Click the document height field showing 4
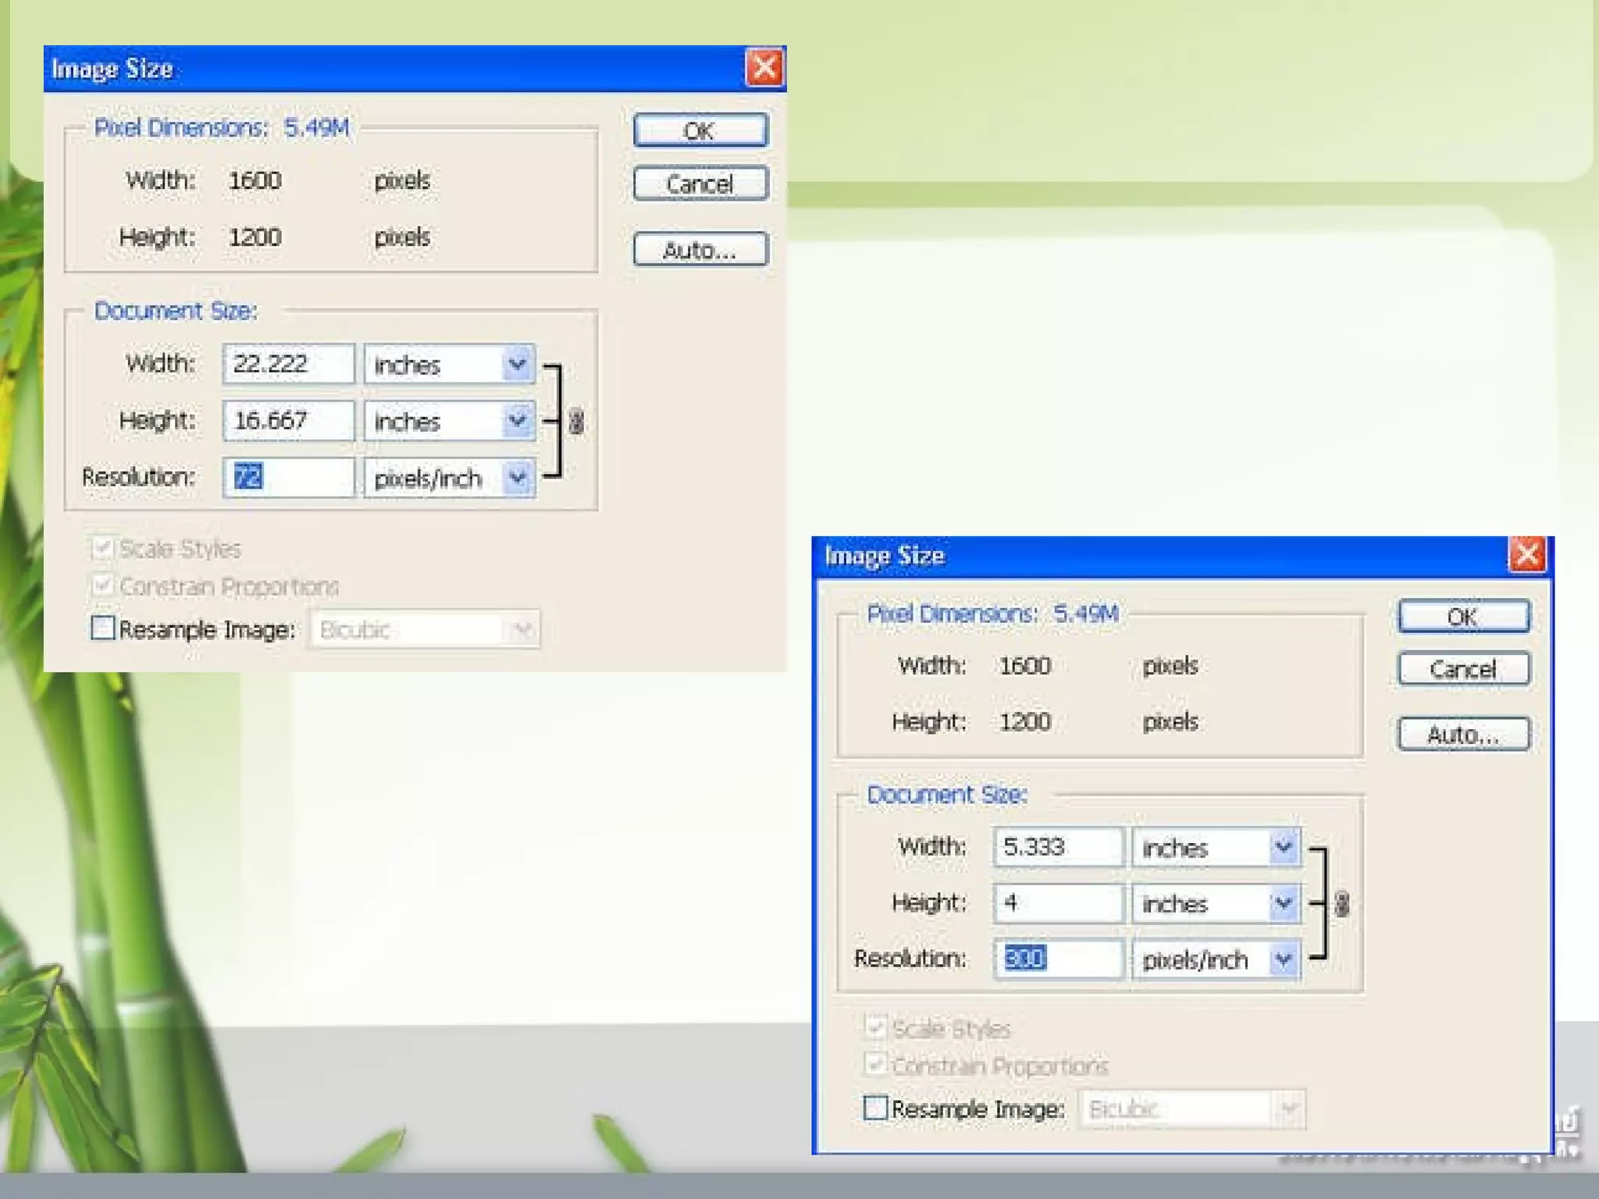 click(x=1058, y=903)
